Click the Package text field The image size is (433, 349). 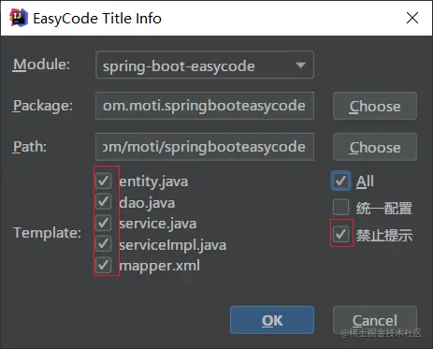205,106
